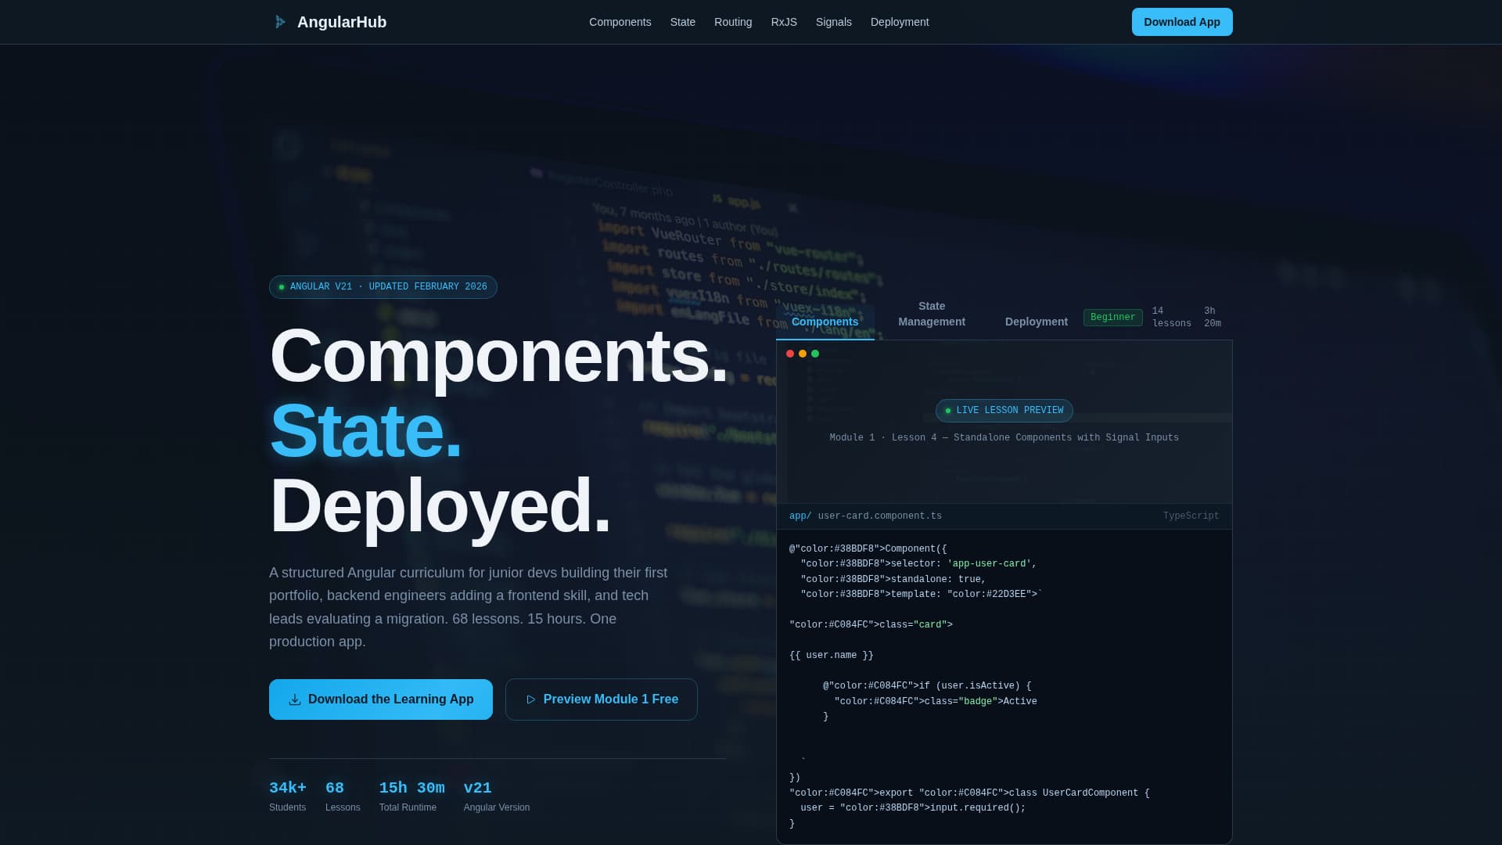1502x845 pixels.
Task: Click the green status dot in the Angular V21 badge
Action: 281,286
